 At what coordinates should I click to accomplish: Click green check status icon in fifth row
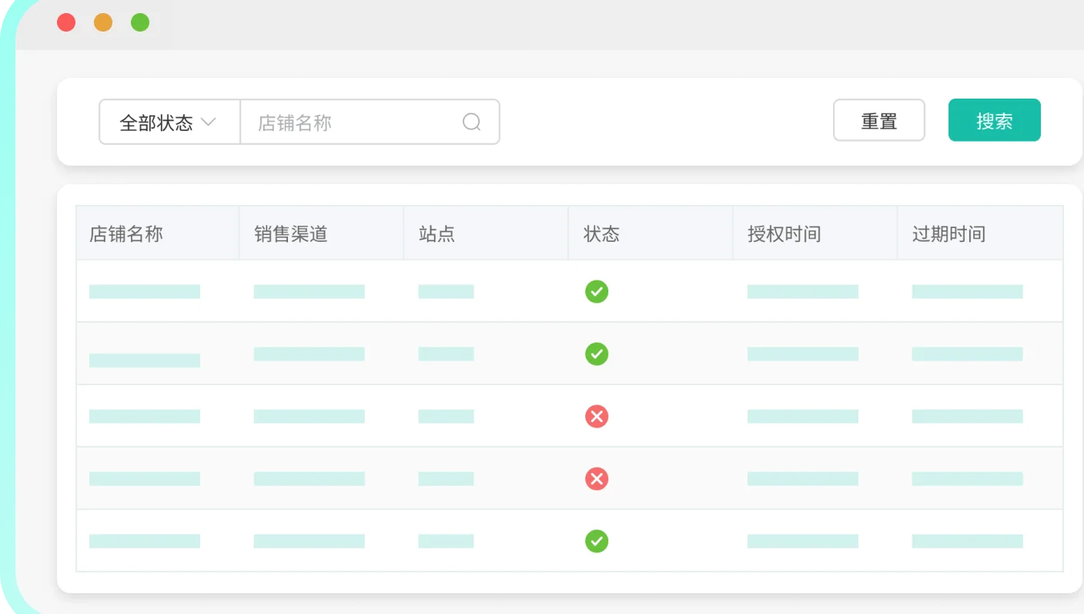pos(597,542)
